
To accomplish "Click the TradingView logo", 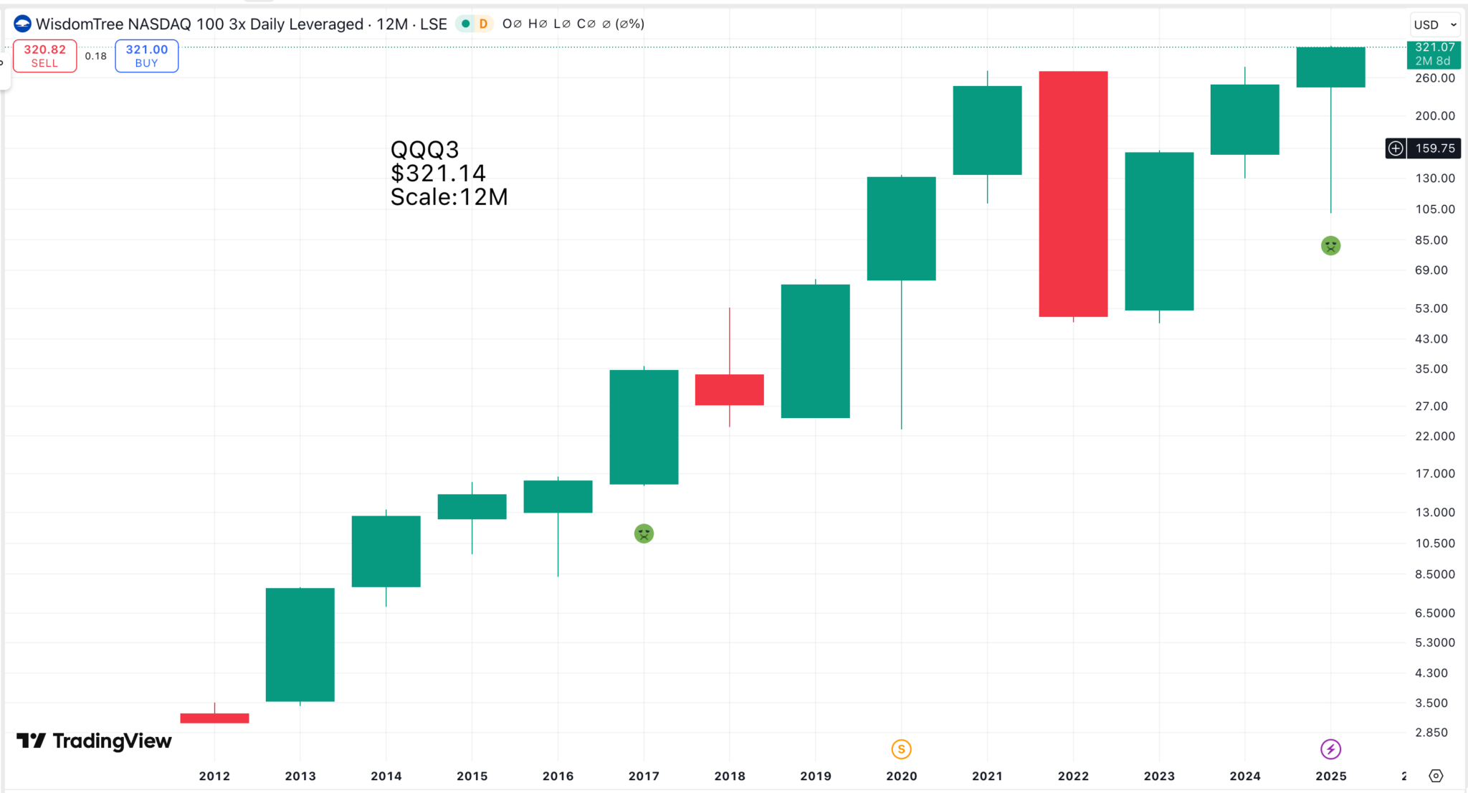I will [x=94, y=741].
